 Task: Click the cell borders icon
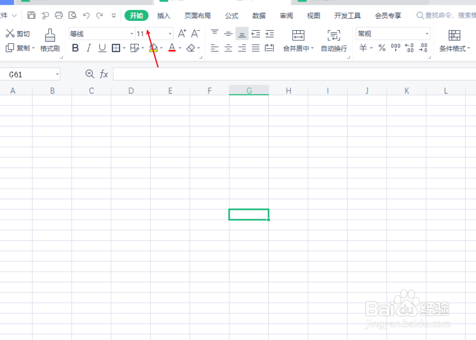pyautogui.click(x=116, y=48)
